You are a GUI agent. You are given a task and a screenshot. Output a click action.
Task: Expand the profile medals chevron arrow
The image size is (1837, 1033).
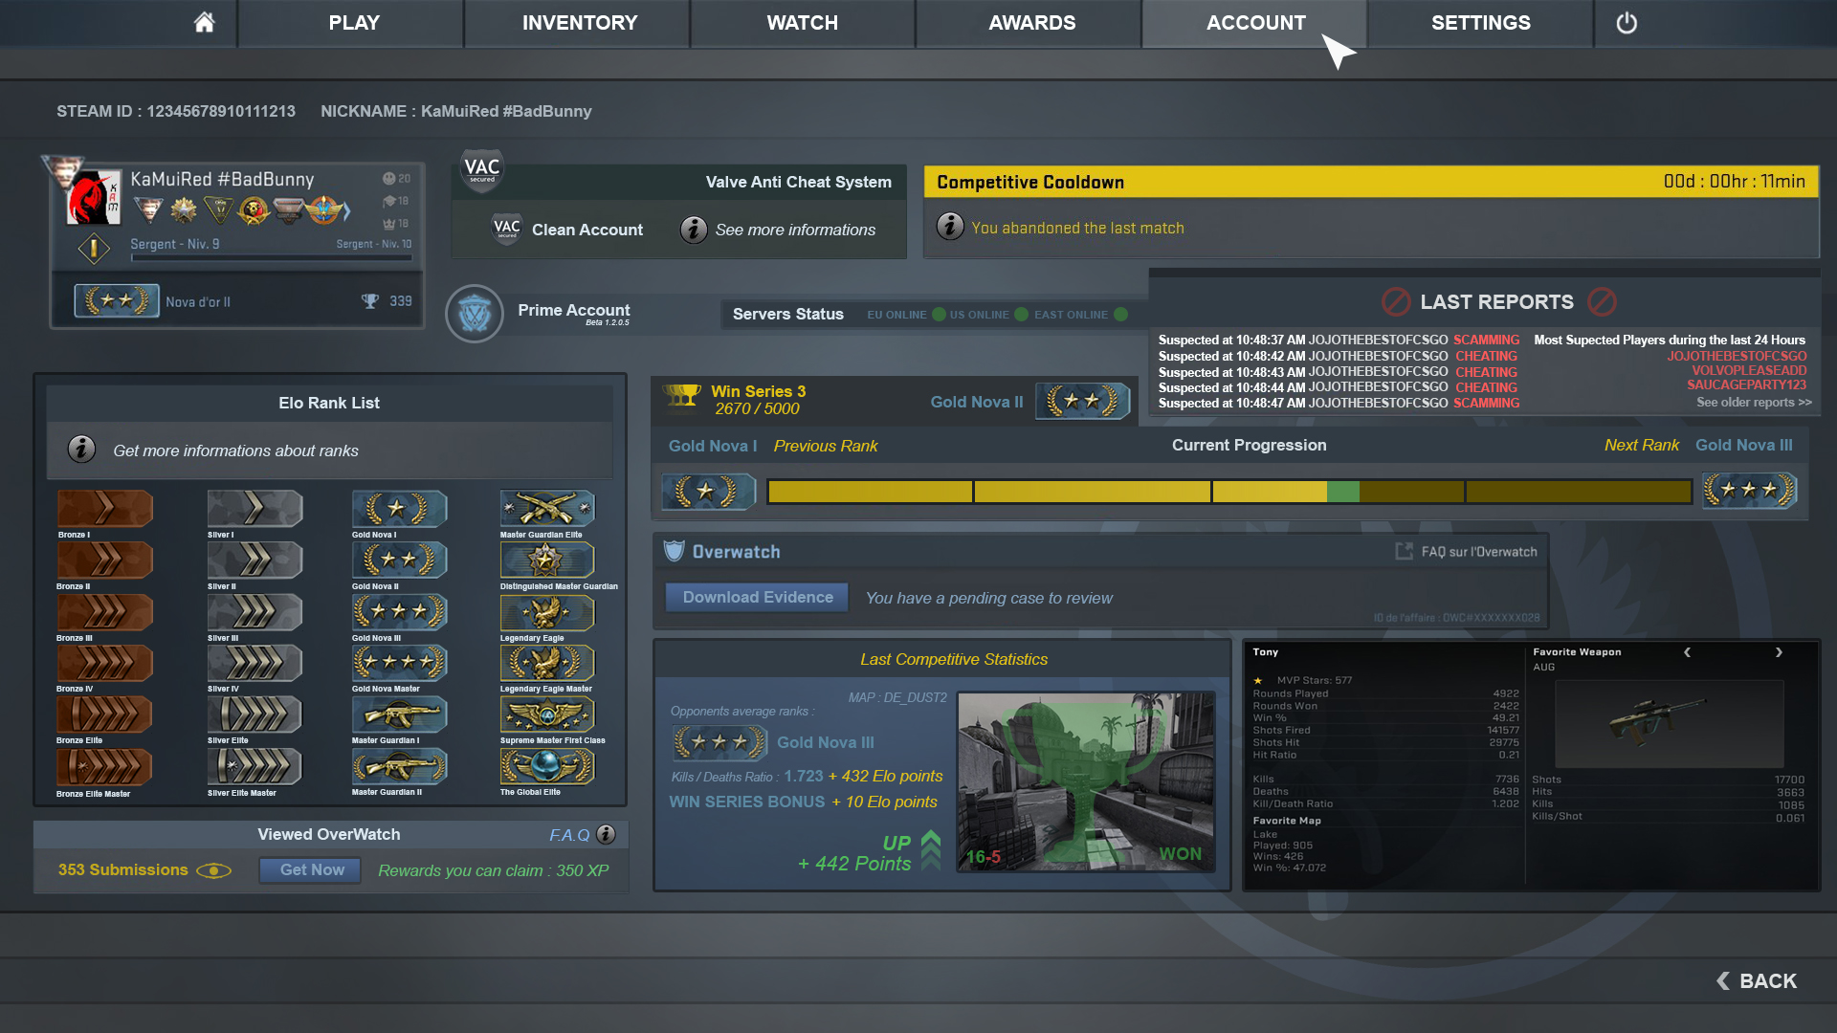[346, 209]
